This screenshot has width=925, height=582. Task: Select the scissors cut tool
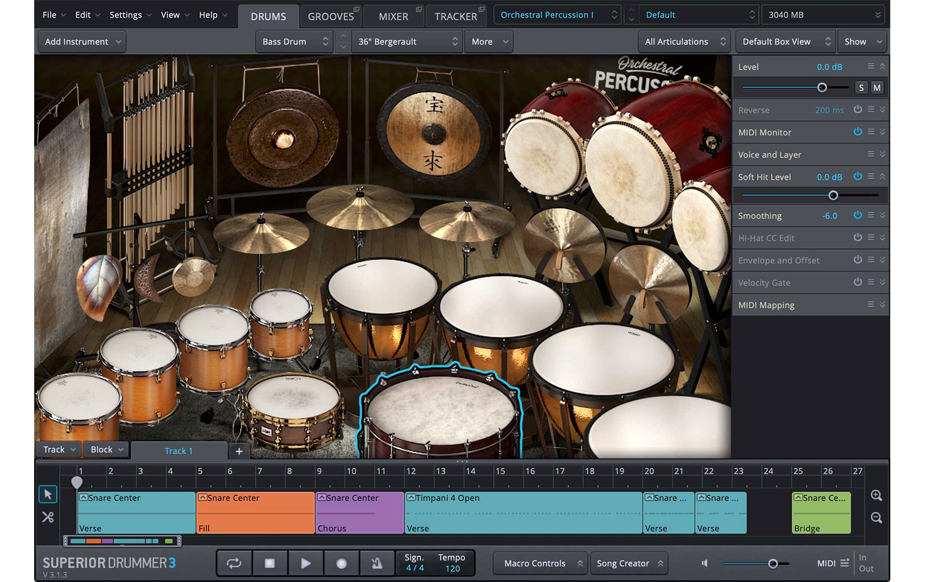48,517
